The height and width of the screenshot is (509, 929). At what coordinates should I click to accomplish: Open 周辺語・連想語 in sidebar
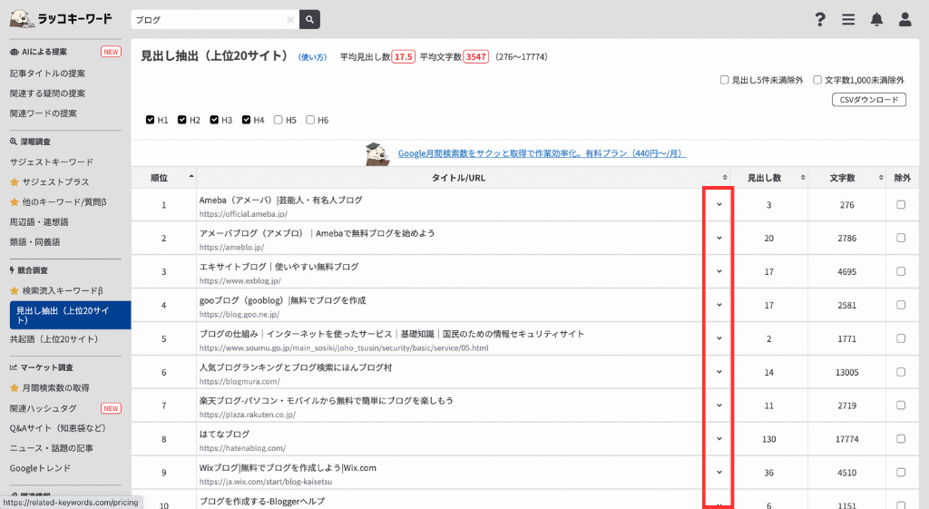pos(39,222)
